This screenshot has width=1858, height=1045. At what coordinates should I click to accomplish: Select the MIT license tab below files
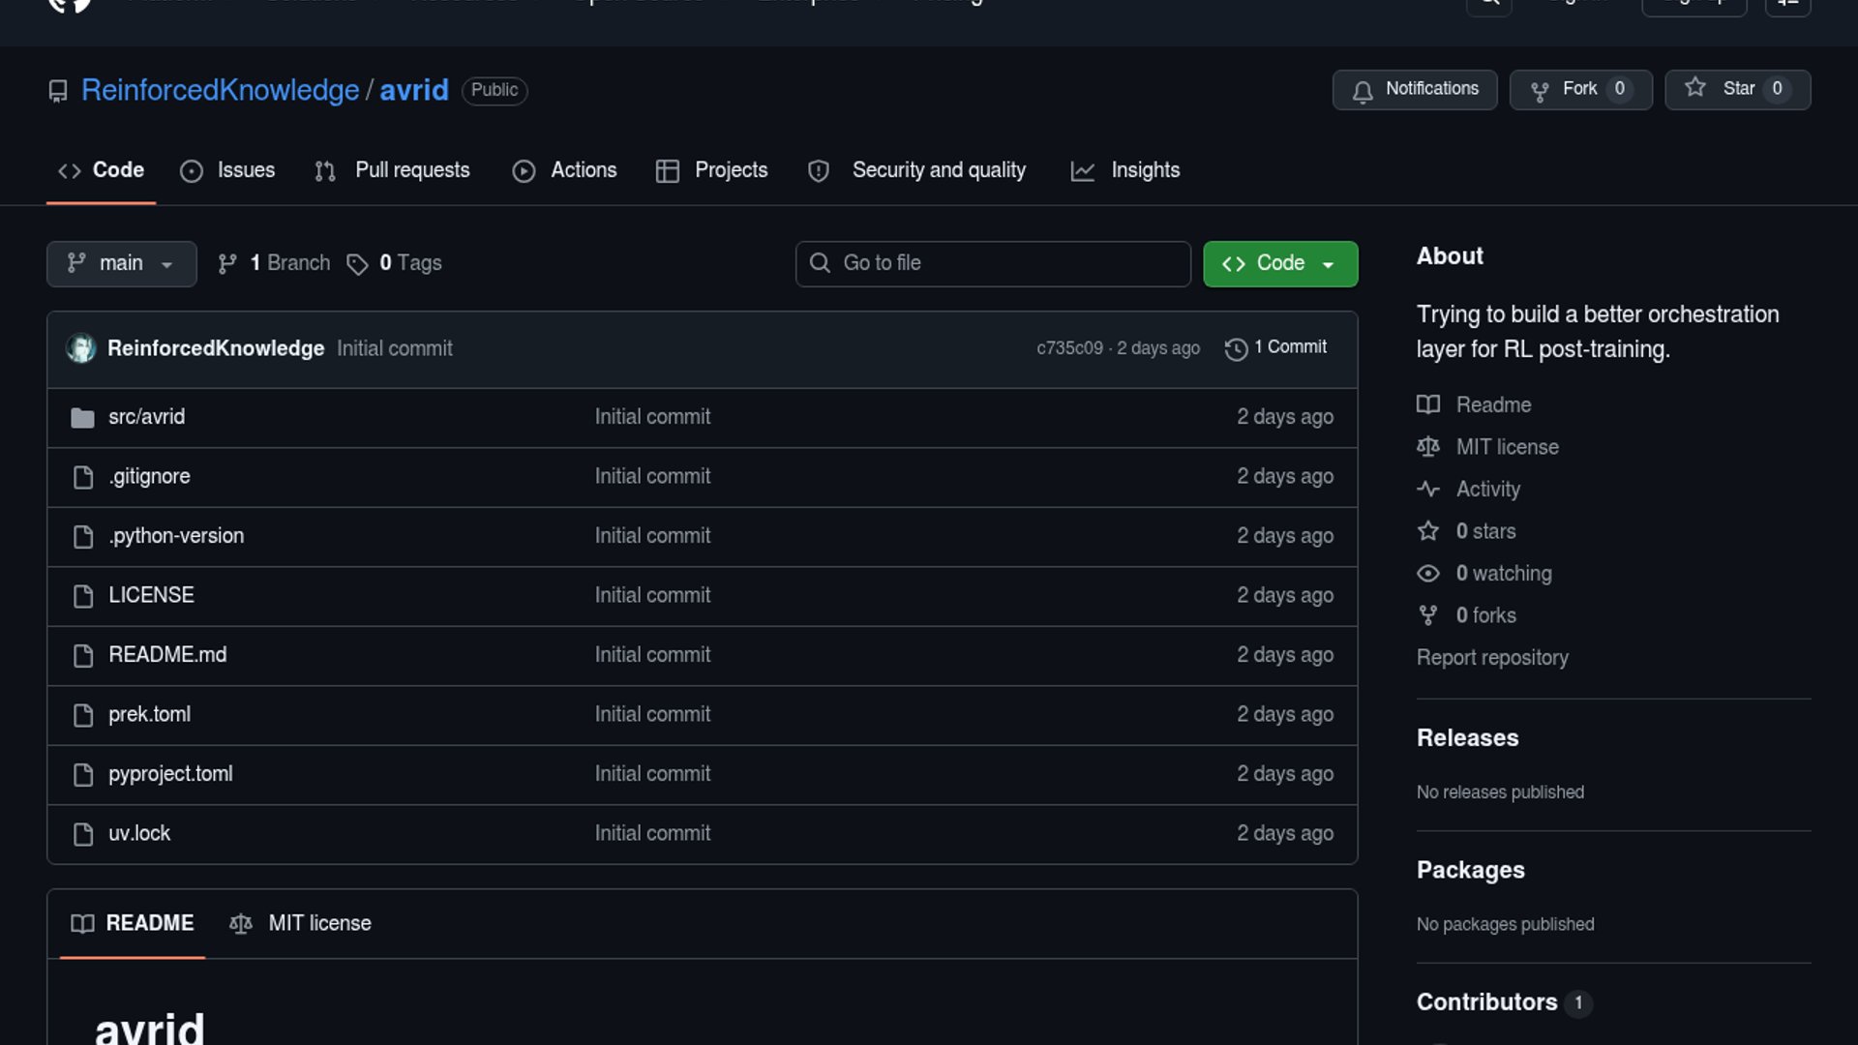(300, 923)
